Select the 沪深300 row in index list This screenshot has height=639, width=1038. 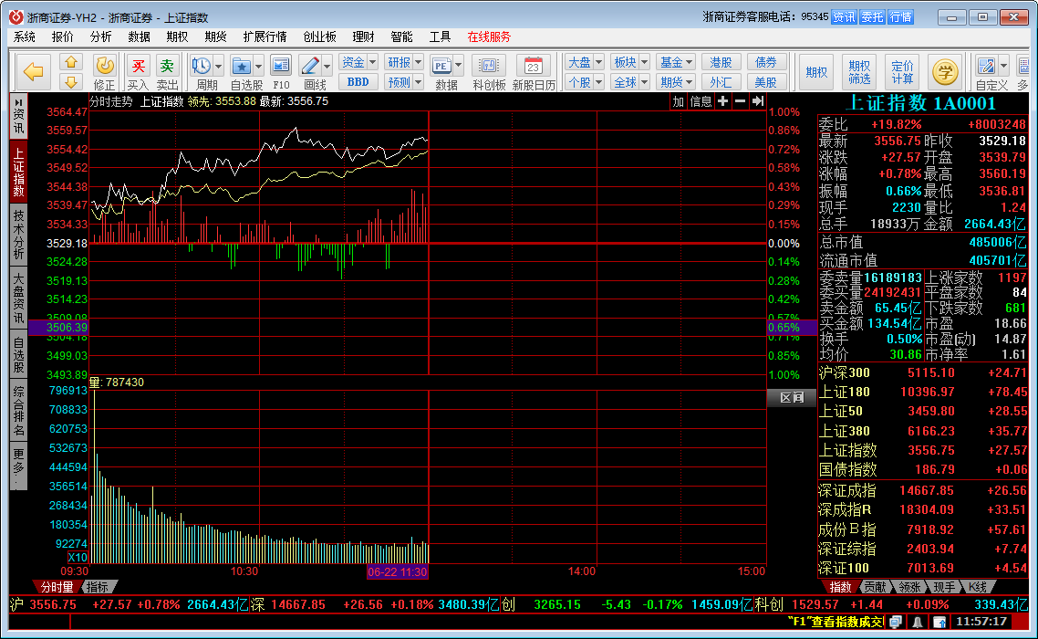923,372
